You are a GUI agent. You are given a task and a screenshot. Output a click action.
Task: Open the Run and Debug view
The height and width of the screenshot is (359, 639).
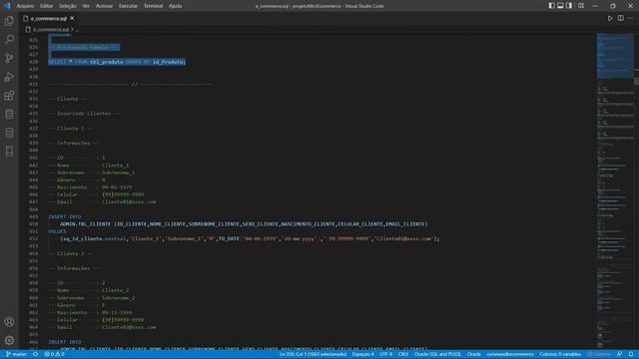[9, 77]
